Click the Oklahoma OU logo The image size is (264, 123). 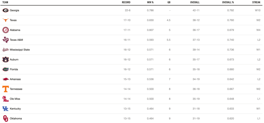(x=6, y=119)
